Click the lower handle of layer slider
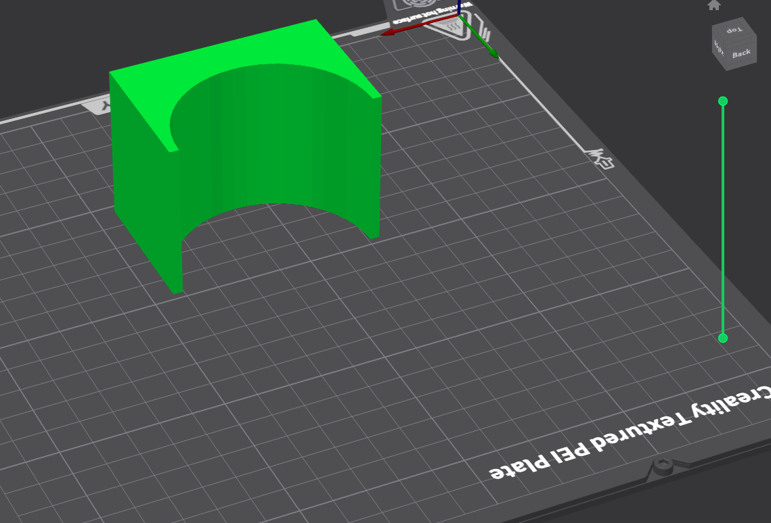The image size is (771, 523). pos(723,338)
